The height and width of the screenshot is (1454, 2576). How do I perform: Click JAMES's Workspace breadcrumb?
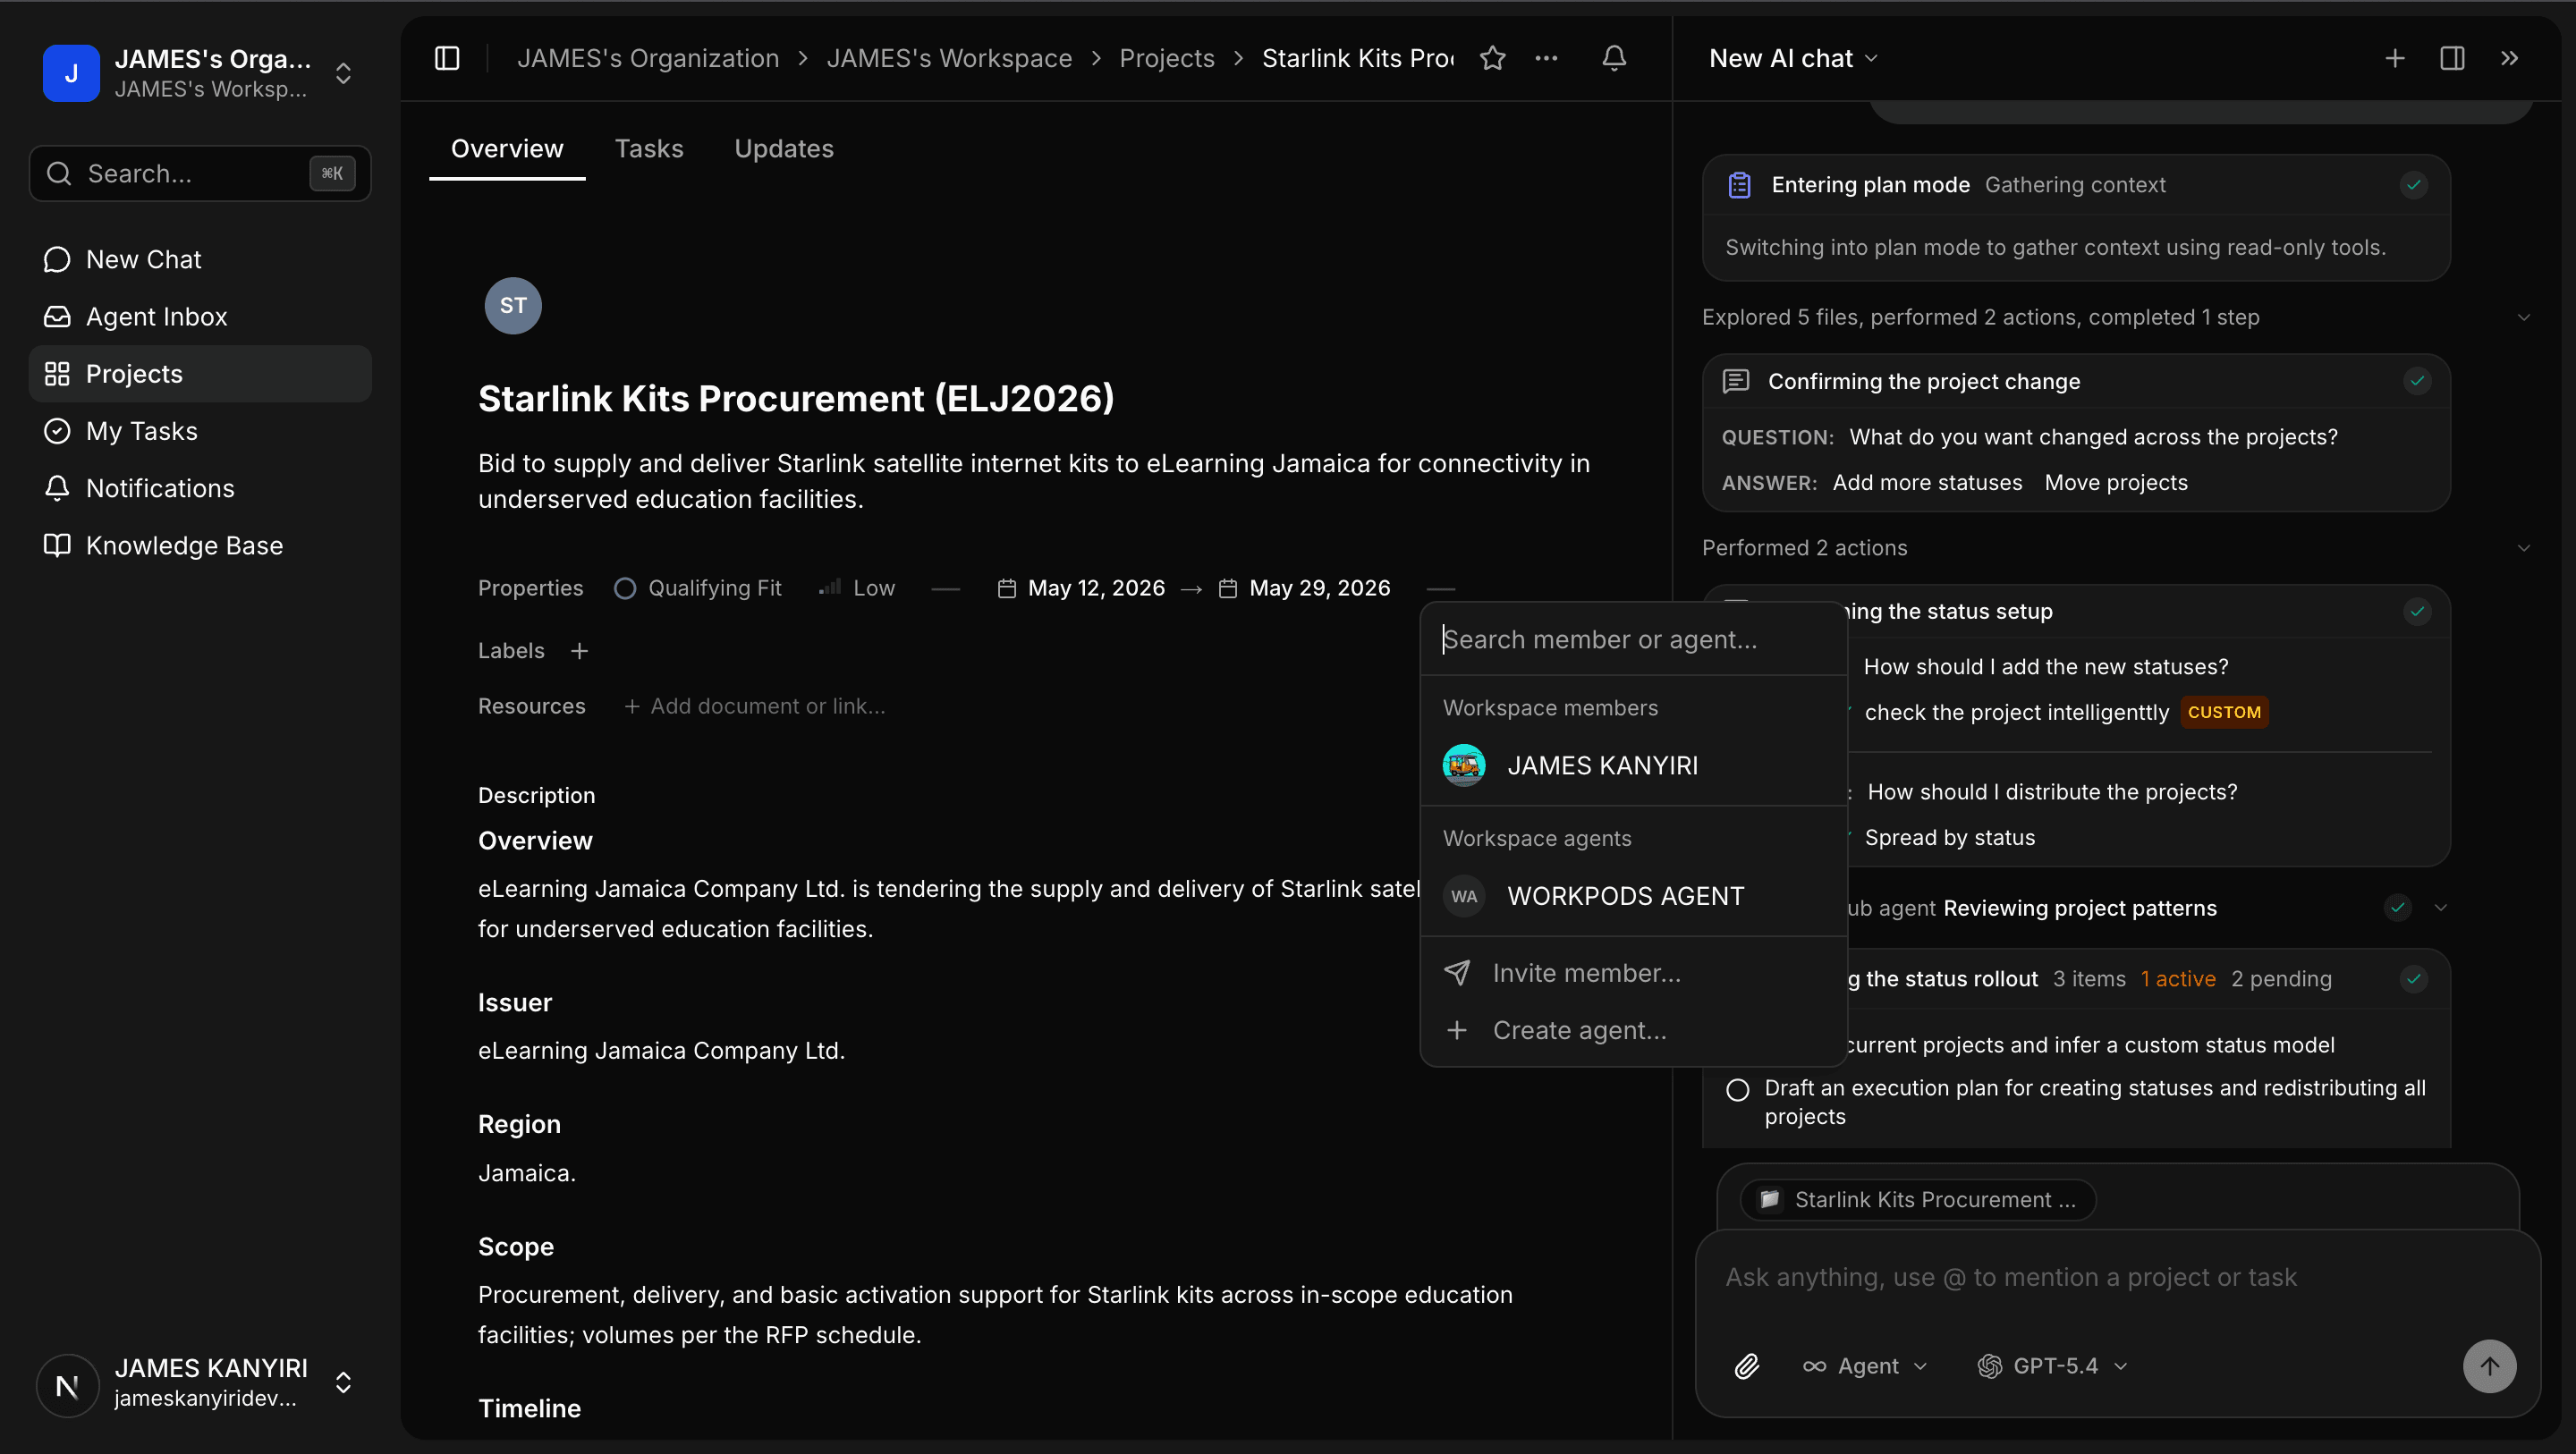click(x=949, y=58)
